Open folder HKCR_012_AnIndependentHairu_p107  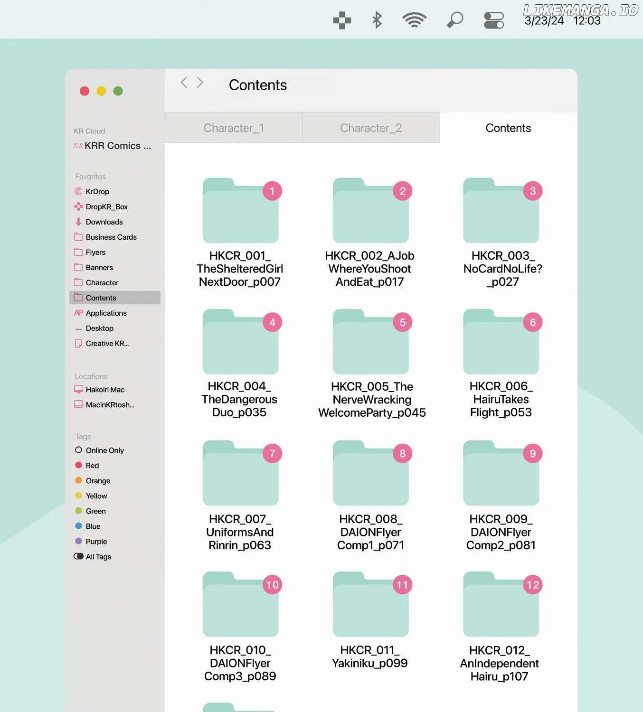pyautogui.click(x=501, y=604)
